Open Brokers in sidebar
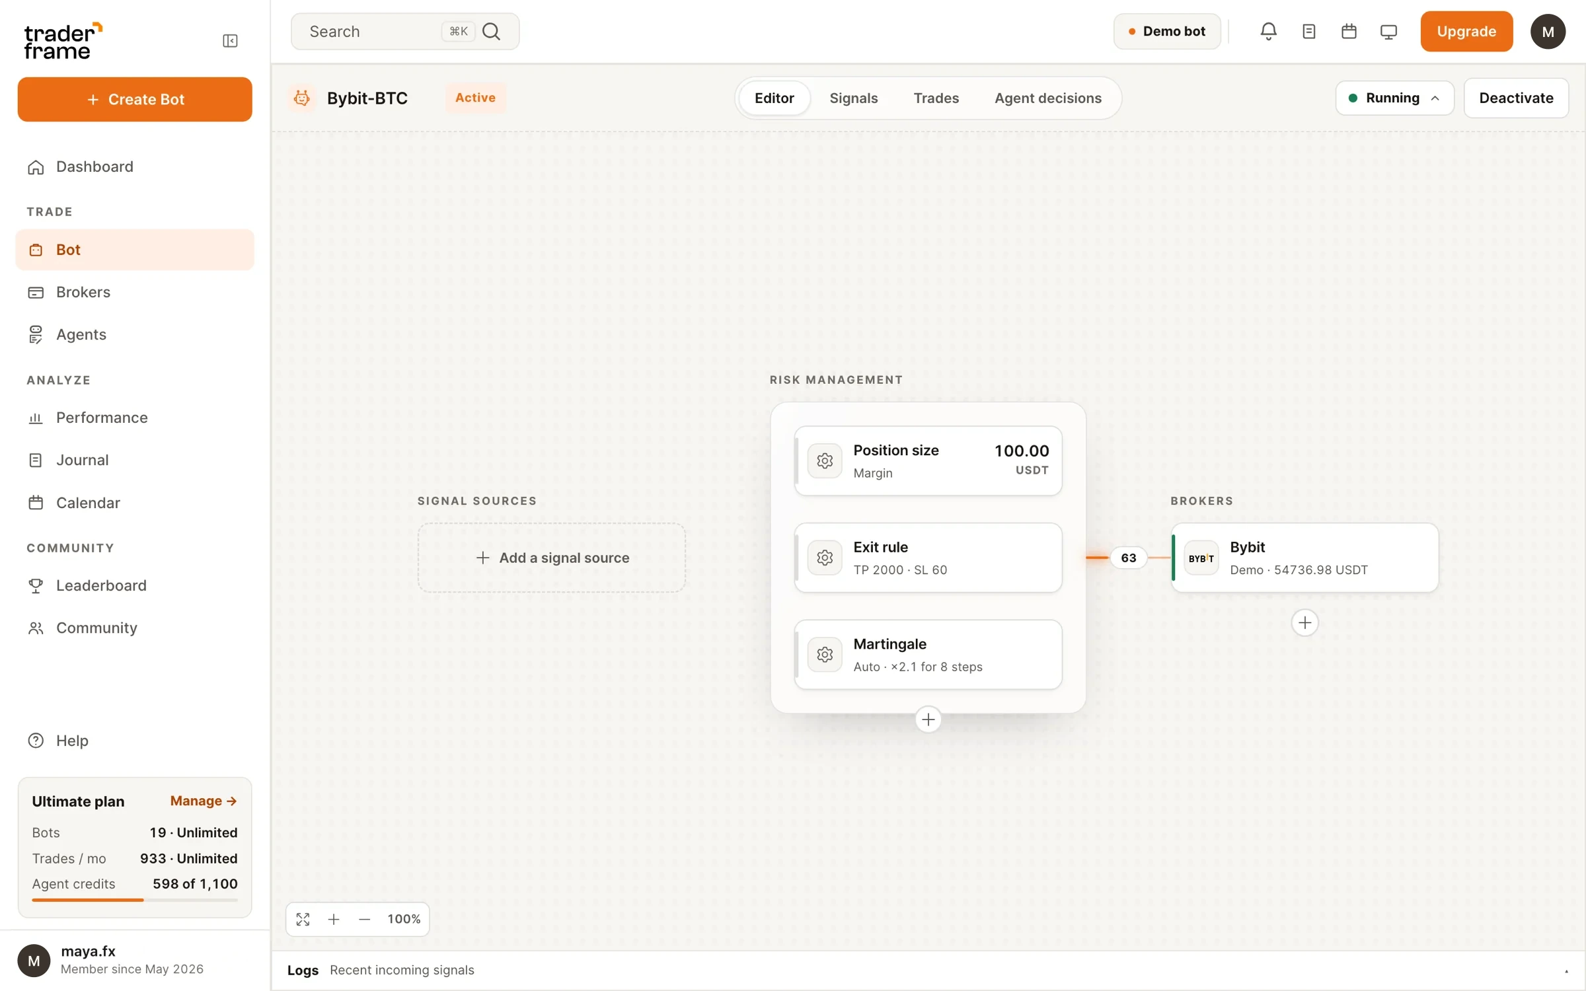The image size is (1586, 991). click(135, 292)
